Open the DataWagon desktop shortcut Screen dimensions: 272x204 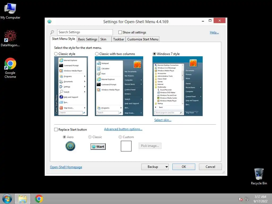click(x=10, y=39)
